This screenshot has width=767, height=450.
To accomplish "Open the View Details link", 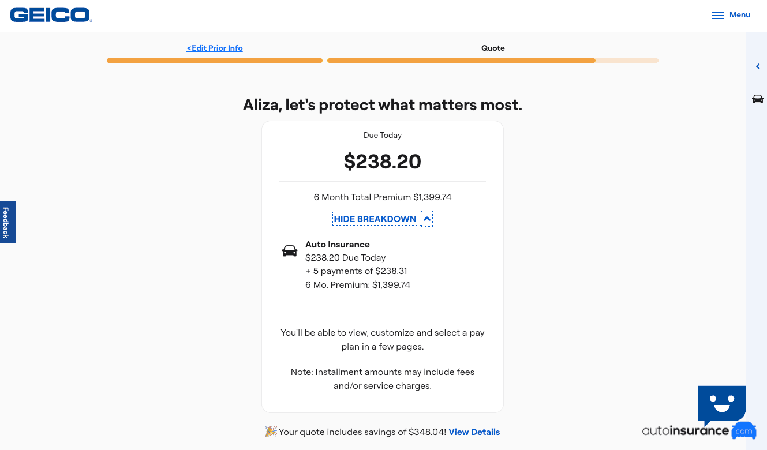I will (474, 432).
